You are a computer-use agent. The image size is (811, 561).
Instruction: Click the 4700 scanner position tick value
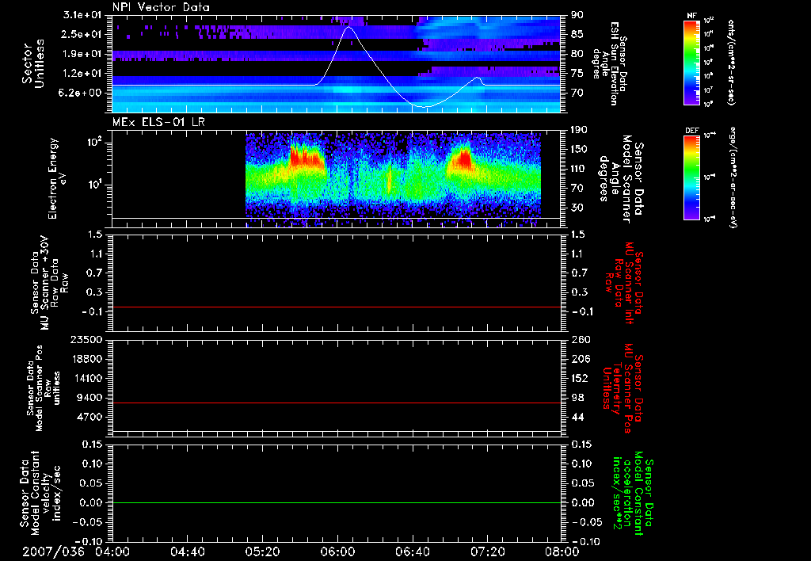[90, 417]
